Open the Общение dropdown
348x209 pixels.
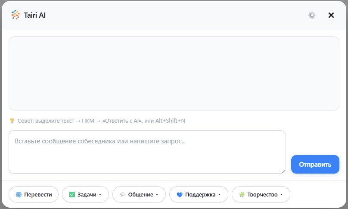coord(139,194)
